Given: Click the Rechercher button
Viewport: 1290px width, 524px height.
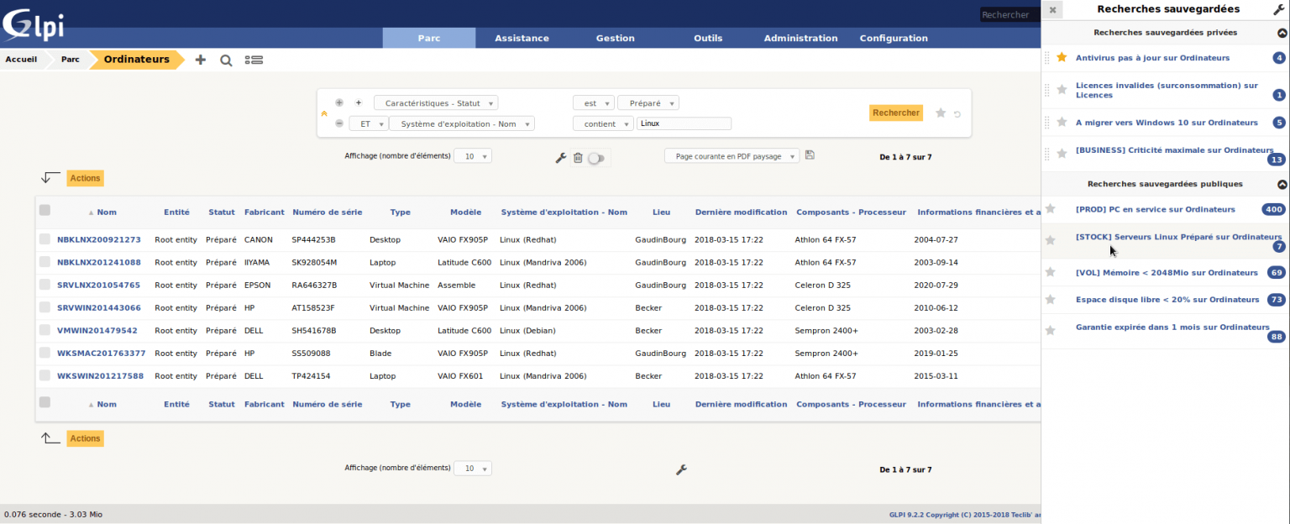Looking at the screenshot, I should (896, 112).
